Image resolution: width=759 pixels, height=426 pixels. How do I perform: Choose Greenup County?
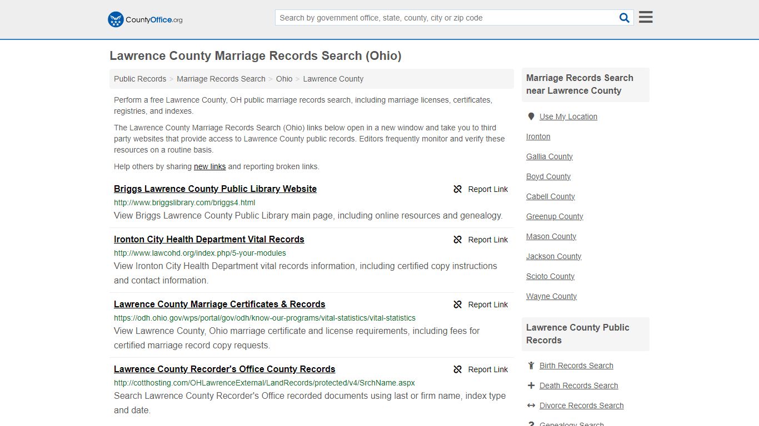coord(555,216)
